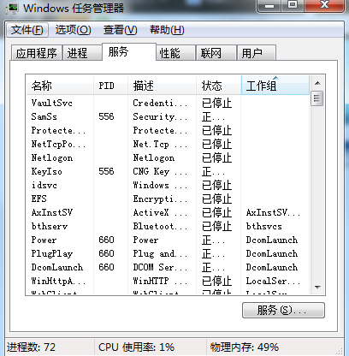Select the DcomLaunch service name
The width and height of the screenshot is (349, 356).
(x=57, y=267)
